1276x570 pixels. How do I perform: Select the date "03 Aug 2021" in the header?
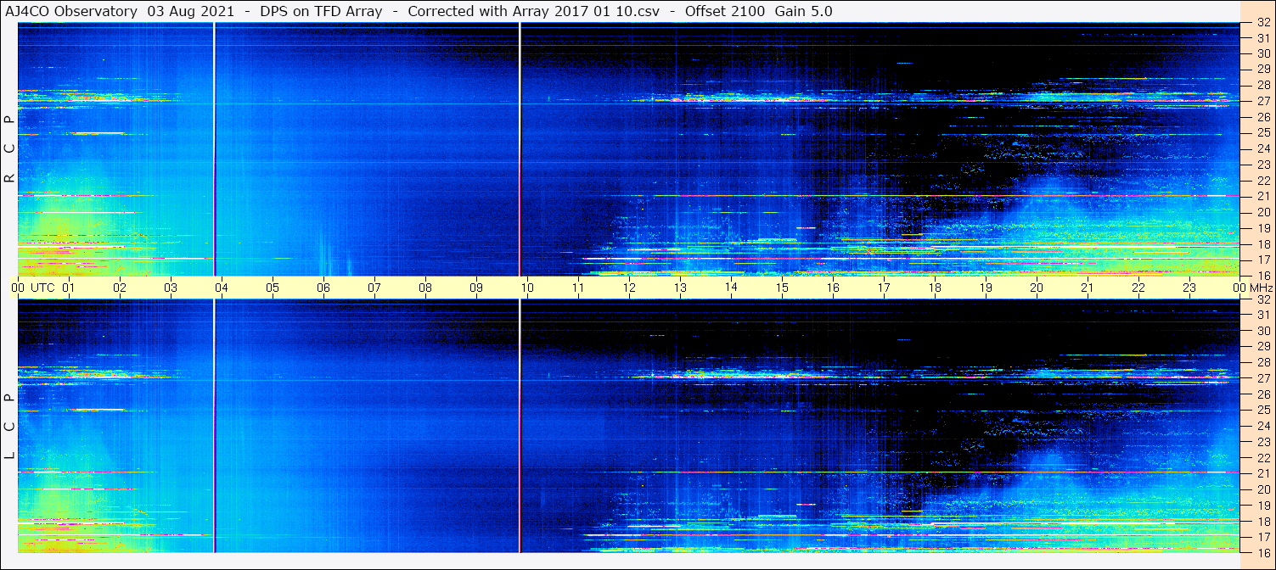(x=191, y=11)
